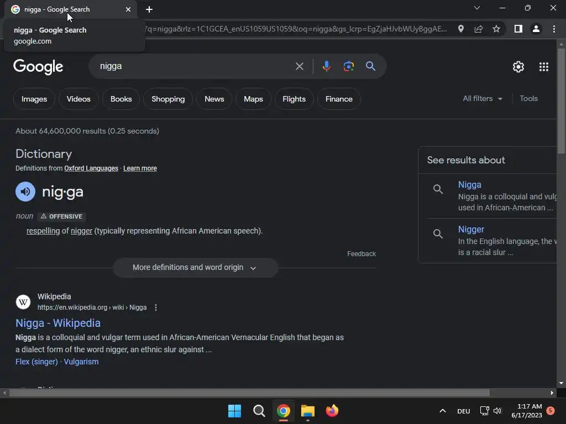Show hidden system tray icons
The image size is (566, 424).
tap(443, 411)
